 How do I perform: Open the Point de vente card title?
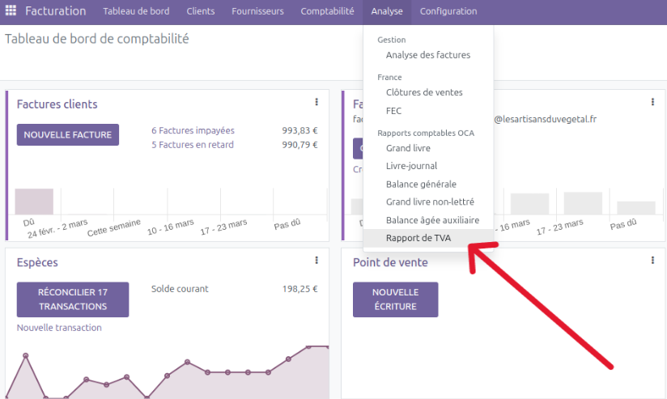(390, 262)
